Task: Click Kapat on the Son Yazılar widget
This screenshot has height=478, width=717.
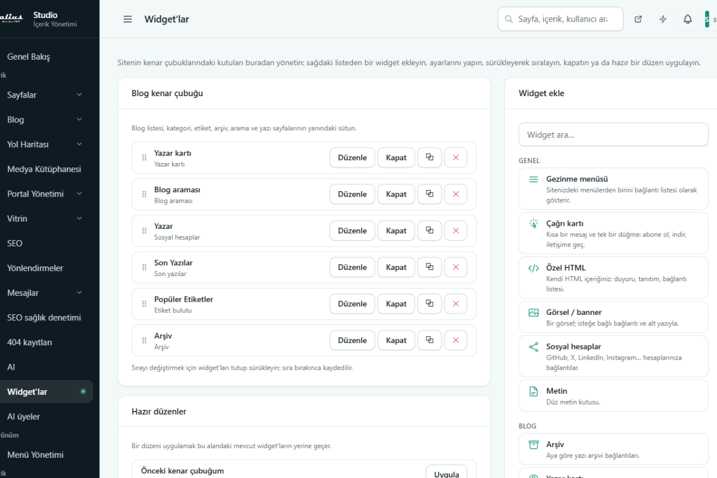Action: [396, 267]
